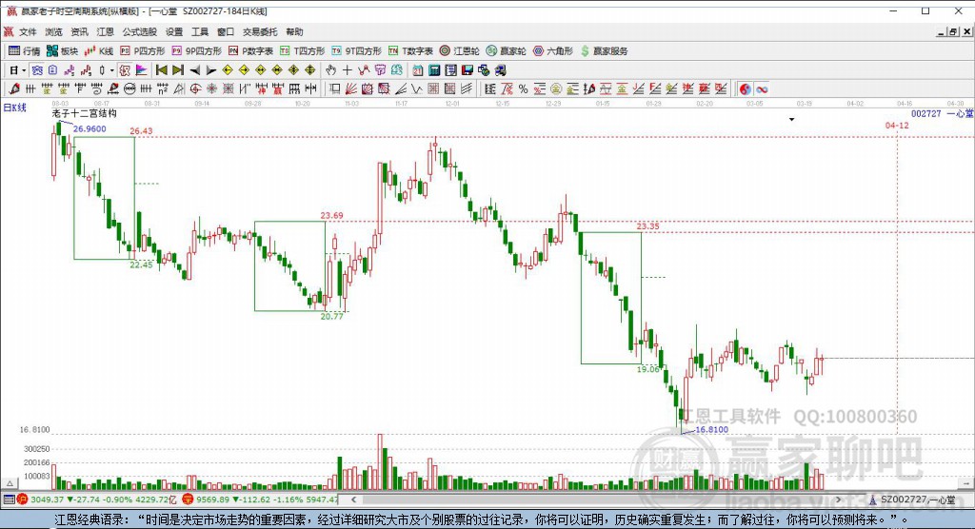Click the 04-12 date marker
975x529 pixels.
tap(897, 126)
